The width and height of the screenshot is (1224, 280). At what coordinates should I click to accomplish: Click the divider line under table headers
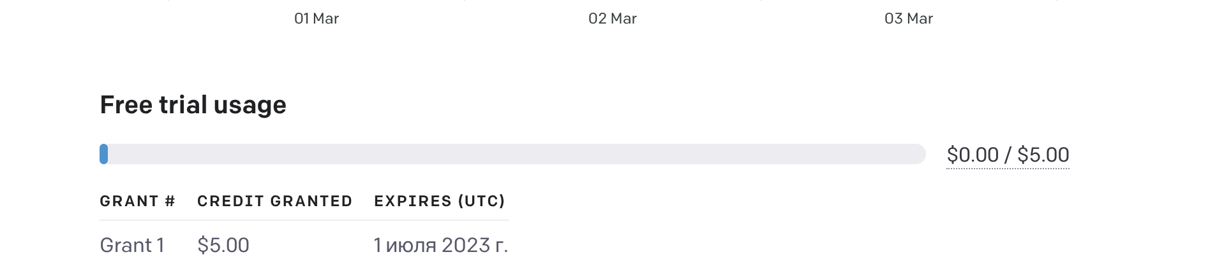pos(304,220)
